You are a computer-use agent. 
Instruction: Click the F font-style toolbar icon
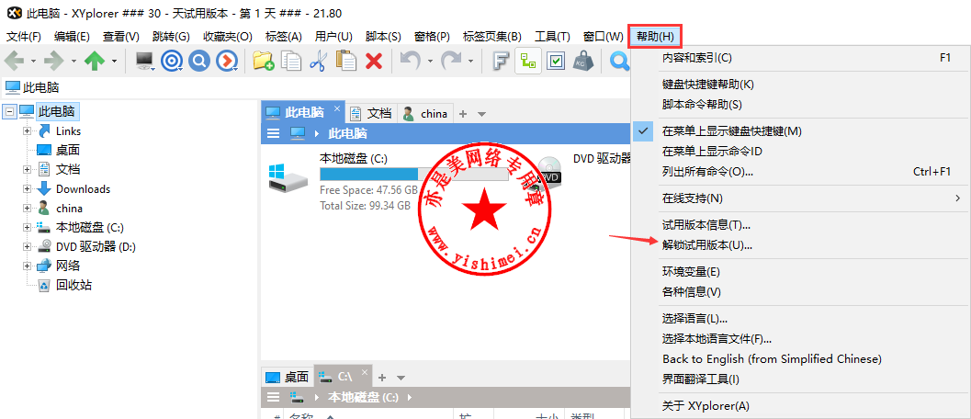click(x=501, y=61)
